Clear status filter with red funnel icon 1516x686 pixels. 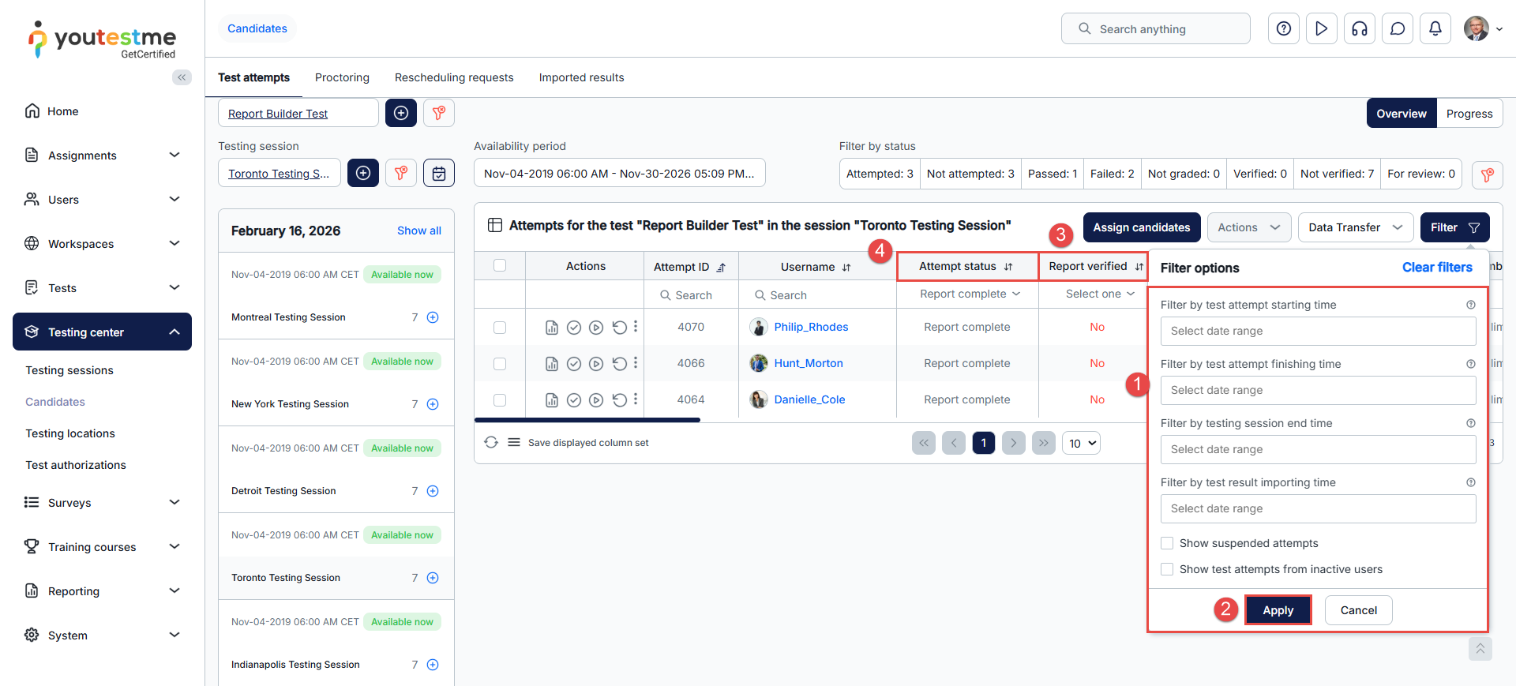click(x=1487, y=174)
